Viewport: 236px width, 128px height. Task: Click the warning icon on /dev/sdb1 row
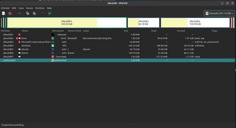click(x=19, y=34)
